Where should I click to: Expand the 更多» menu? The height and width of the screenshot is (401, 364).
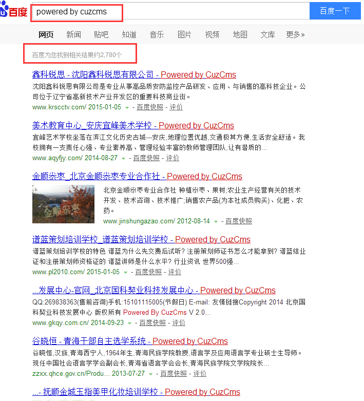coord(295,34)
